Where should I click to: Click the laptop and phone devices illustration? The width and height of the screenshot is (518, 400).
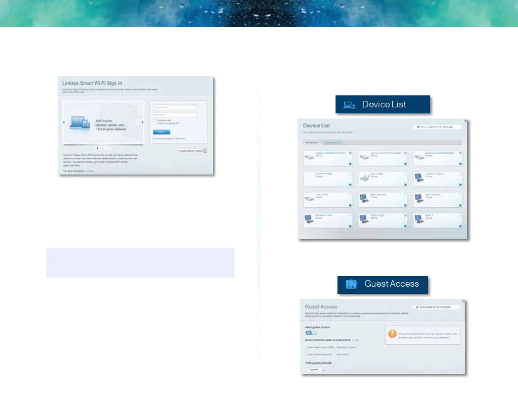pyautogui.click(x=80, y=124)
